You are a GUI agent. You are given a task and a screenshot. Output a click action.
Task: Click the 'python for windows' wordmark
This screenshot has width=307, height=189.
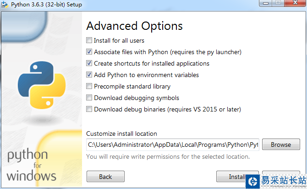31,164
